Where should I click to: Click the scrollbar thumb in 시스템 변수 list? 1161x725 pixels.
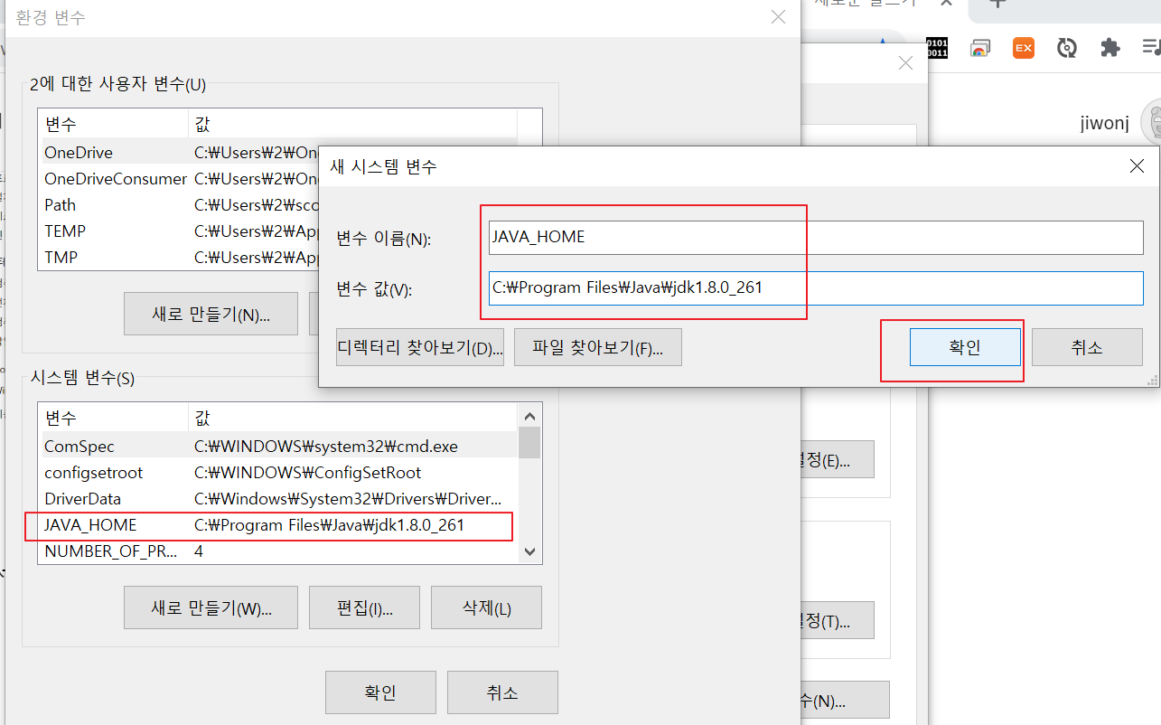click(x=529, y=443)
